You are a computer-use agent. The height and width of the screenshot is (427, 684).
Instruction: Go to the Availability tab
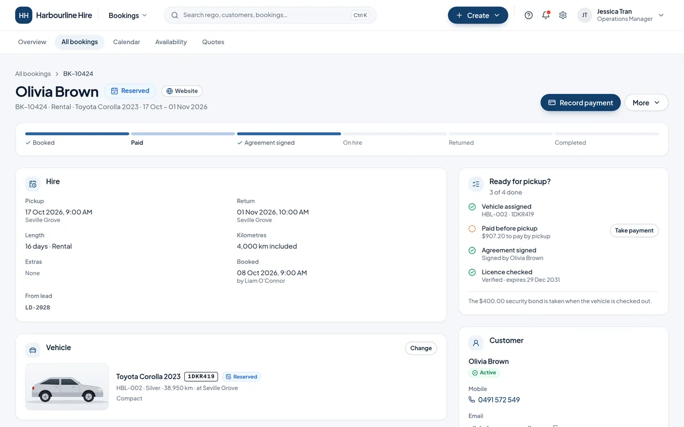pyautogui.click(x=171, y=42)
